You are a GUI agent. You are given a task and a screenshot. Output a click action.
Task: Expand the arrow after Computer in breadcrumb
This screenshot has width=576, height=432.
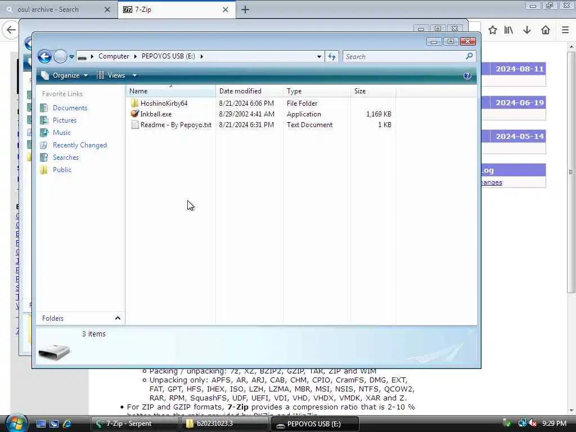coord(92,56)
